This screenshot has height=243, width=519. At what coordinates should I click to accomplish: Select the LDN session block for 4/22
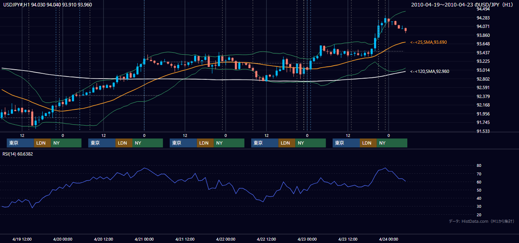(287, 143)
